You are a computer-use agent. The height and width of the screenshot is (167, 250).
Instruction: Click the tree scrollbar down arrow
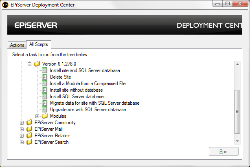pyautogui.click(x=237, y=141)
